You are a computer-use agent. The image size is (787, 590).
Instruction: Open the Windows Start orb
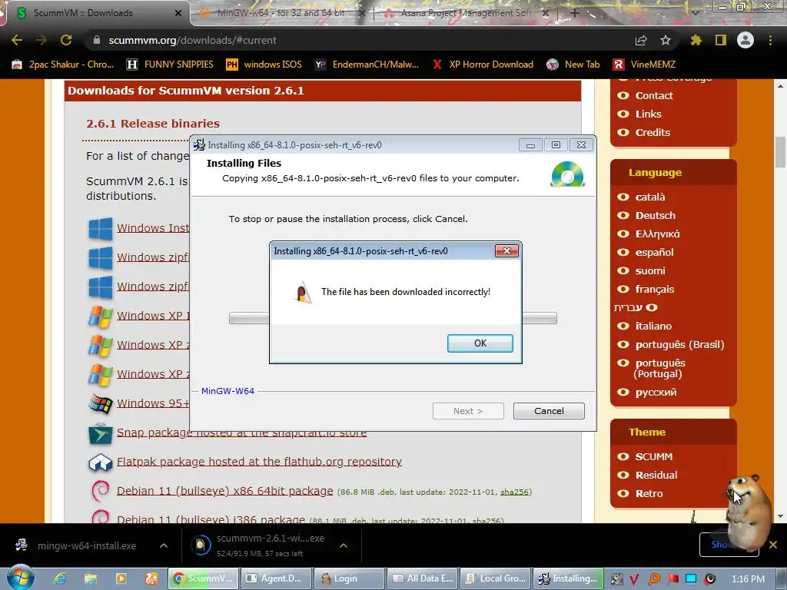pyautogui.click(x=20, y=578)
